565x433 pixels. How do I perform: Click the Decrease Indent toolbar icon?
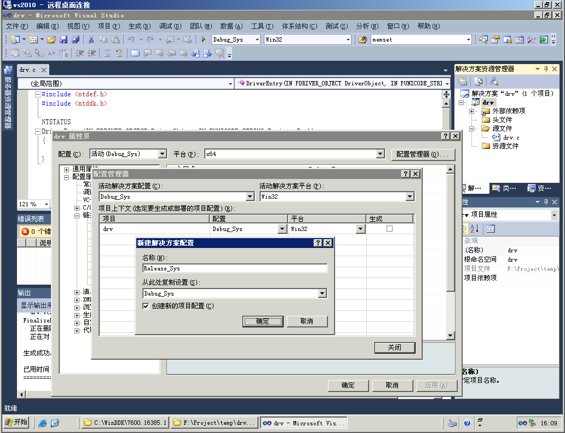point(79,53)
